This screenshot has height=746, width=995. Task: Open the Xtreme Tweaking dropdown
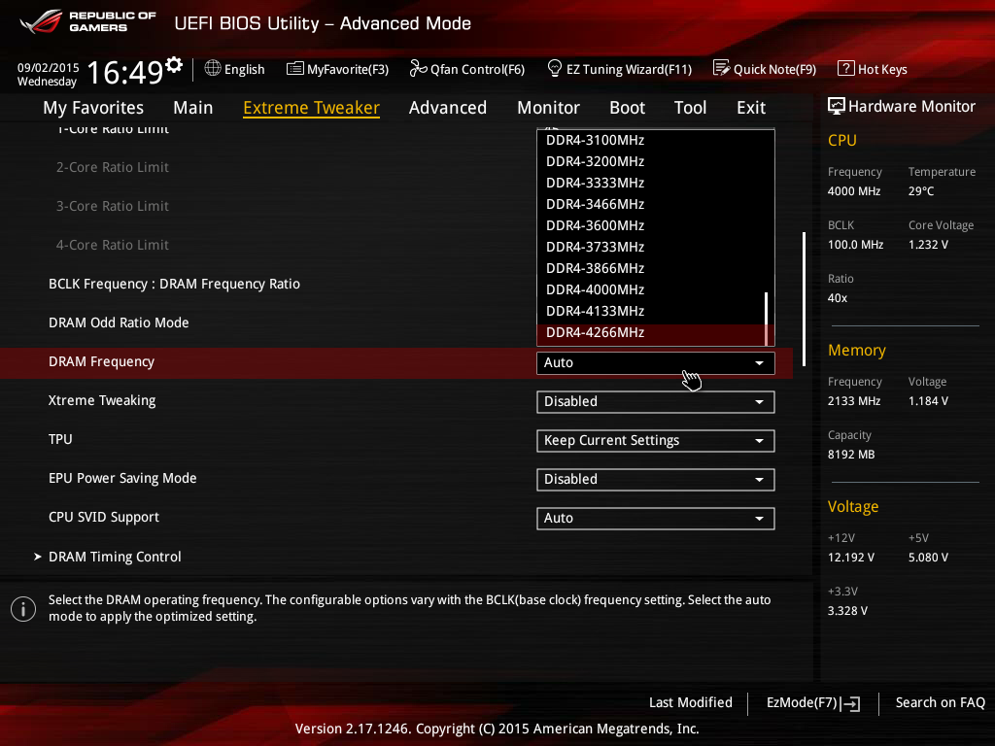[x=656, y=401]
